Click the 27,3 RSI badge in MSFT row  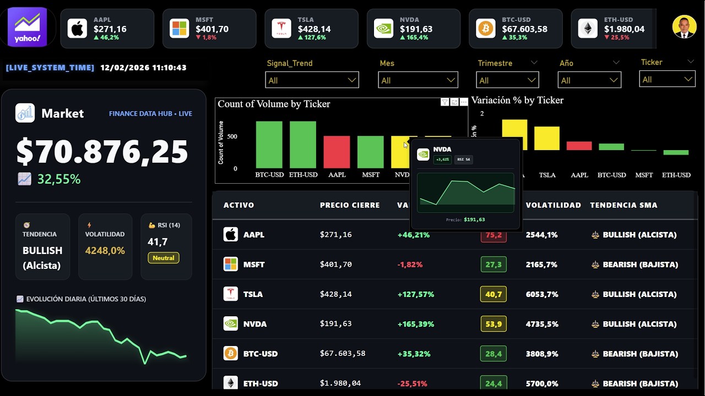[x=493, y=265]
